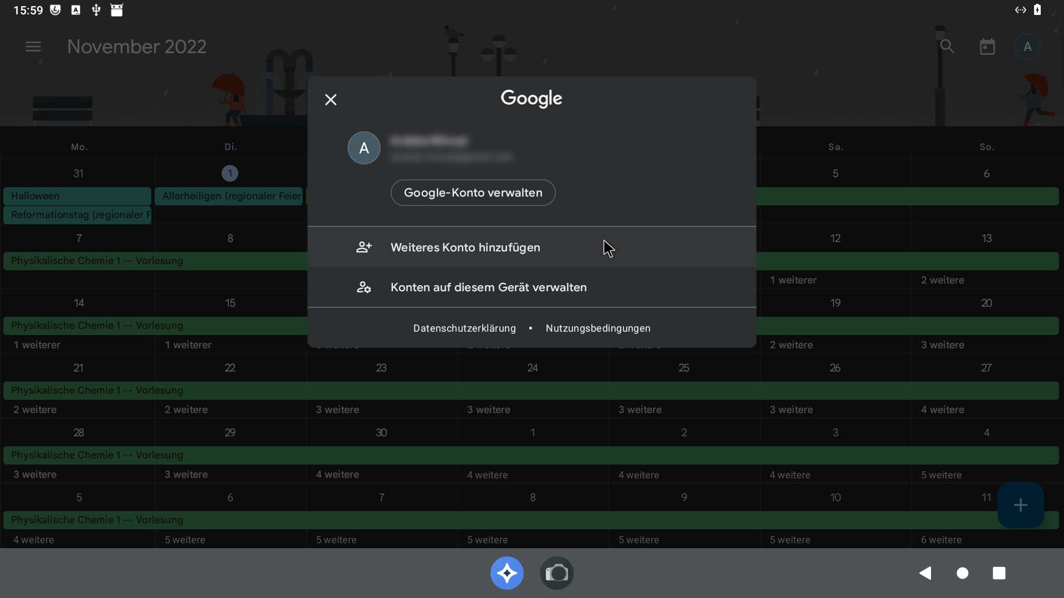
Task: Click the add-person icon beside Weiteres Konto
Action: [x=364, y=248]
